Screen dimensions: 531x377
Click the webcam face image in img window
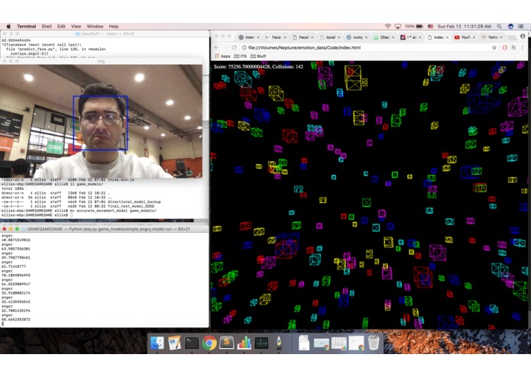[x=102, y=121]
